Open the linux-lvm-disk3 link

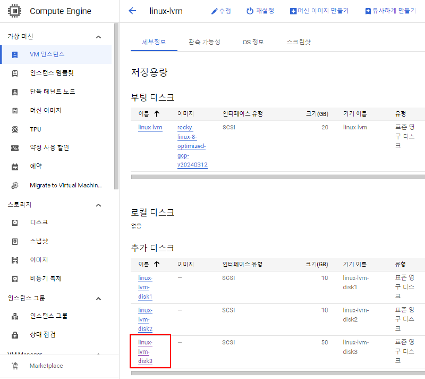tap(145, 352)
